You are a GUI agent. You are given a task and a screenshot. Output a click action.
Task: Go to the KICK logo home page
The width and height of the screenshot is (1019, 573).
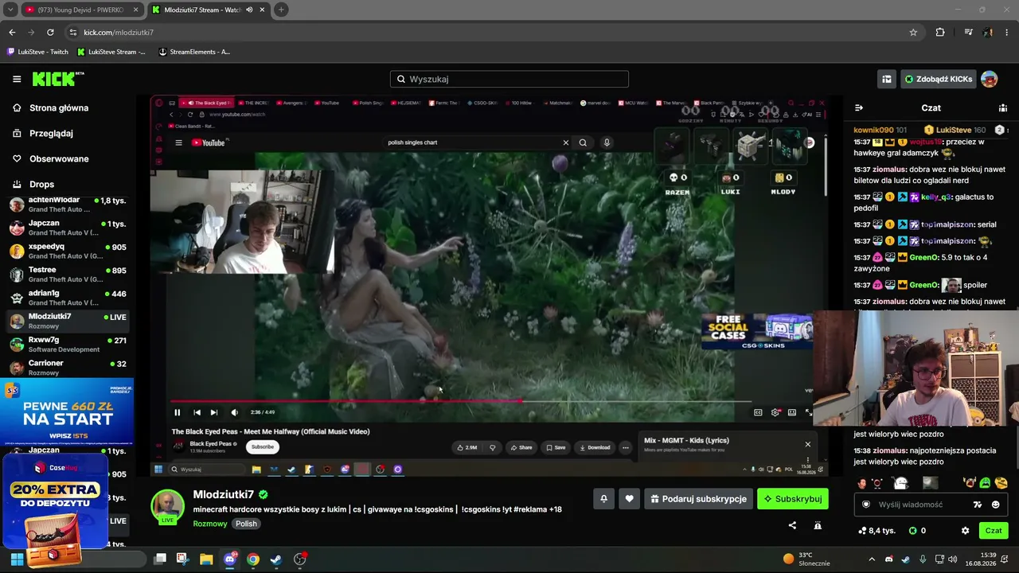58,79
